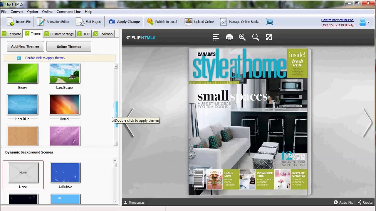The image size is (376, 211).
Task: Select the AirBubble dynamic scene
Action: click(x=65, y=173)
